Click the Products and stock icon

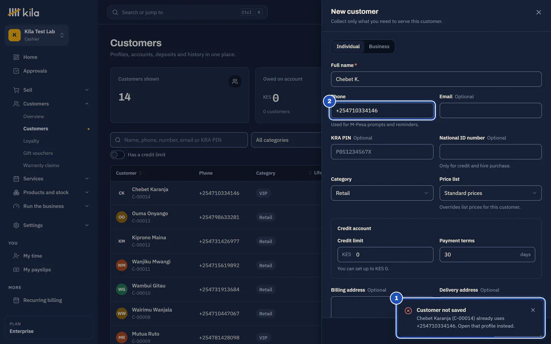click(16, 192)
